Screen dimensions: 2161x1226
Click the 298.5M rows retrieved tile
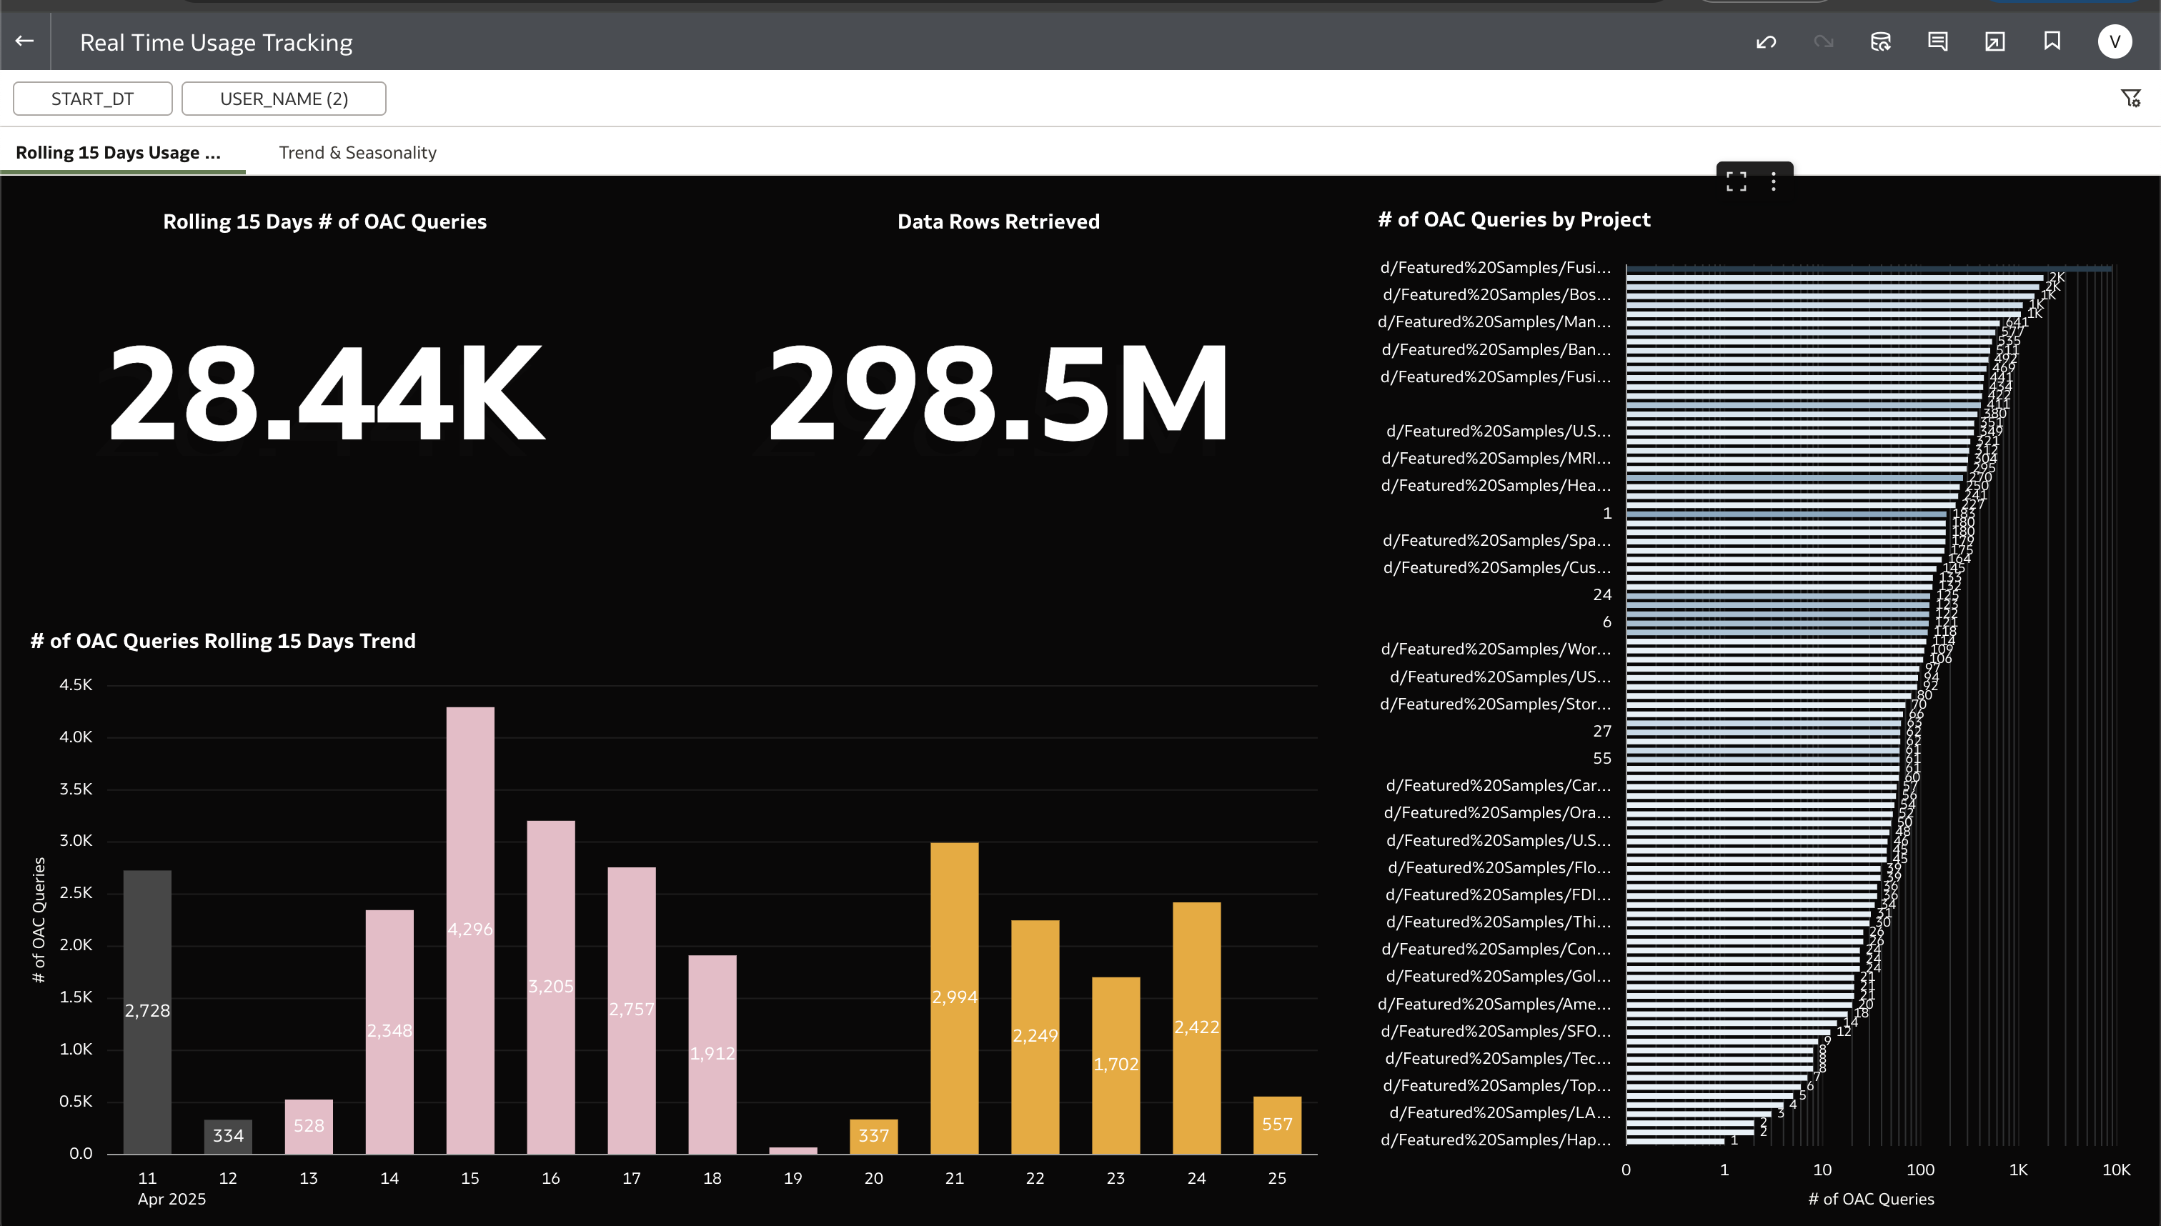tap(998, 392)
